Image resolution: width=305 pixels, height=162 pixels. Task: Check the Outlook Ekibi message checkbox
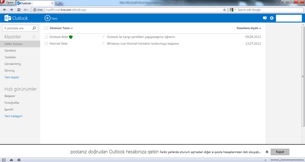point(46,37)
